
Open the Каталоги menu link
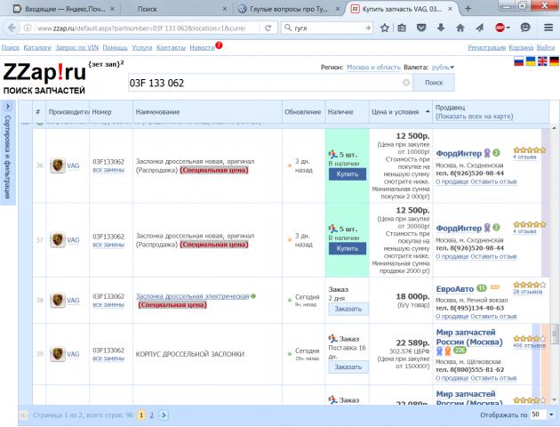coord(37,47)
